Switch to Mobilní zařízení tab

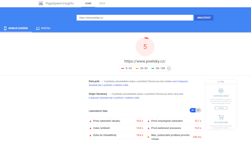click(16, 28)
